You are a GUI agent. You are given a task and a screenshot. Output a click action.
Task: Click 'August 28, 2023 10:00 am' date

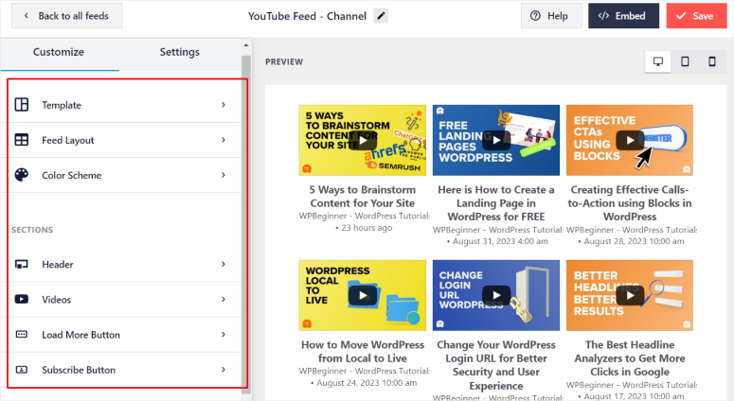634,241
